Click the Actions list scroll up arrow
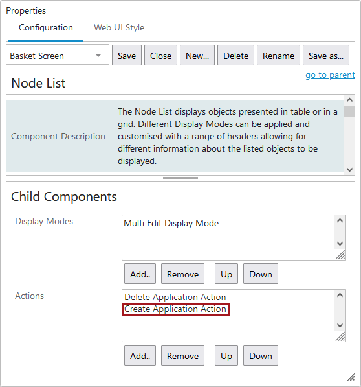Screen dimensions: 361x387 pos(340,295)
